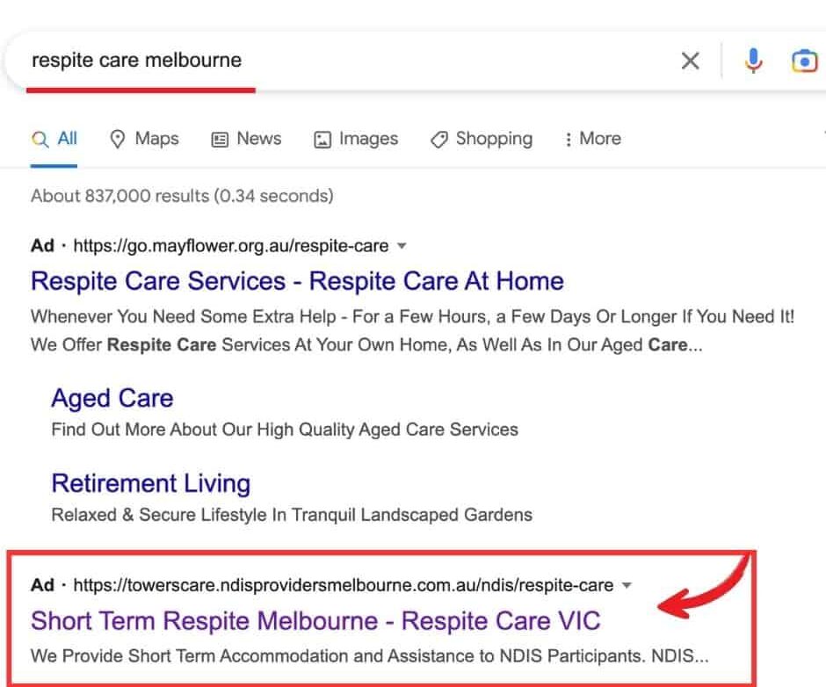This screenshot has height=687, width=826.
Task: Expand the towerscare ad options arrow
Action: (627, 585)
